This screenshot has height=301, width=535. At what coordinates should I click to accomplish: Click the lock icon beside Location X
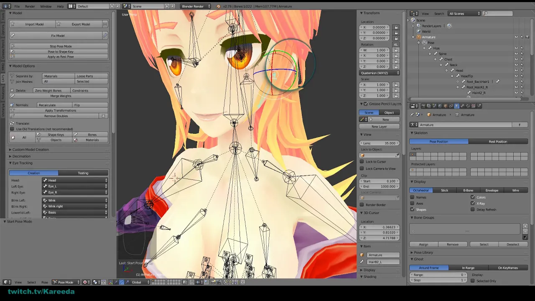pyautogui.click(x=396, y=27)
